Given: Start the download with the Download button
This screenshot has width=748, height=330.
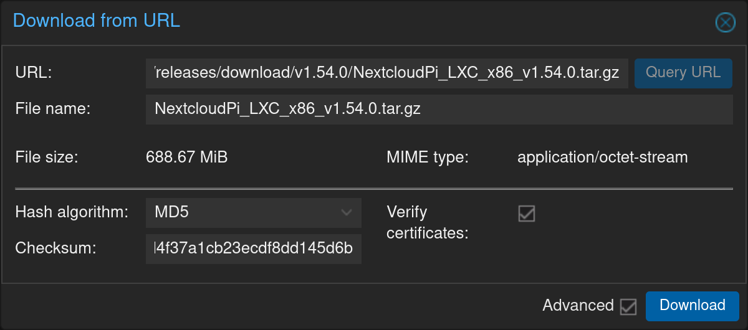Looking at the screenshot, I should tap(693, 306).
